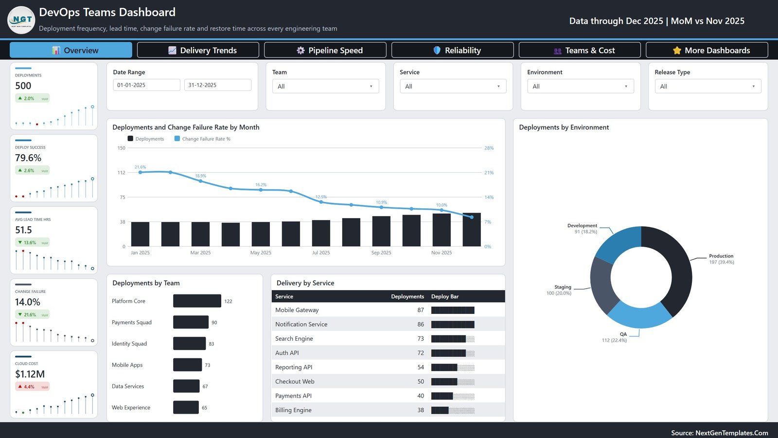Click the Deployments up-arrow 2.0% badge
778x438 pixels.
coord(32,98)
